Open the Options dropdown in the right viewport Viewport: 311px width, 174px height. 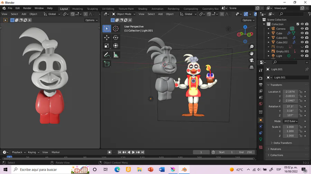pos(248,20)
